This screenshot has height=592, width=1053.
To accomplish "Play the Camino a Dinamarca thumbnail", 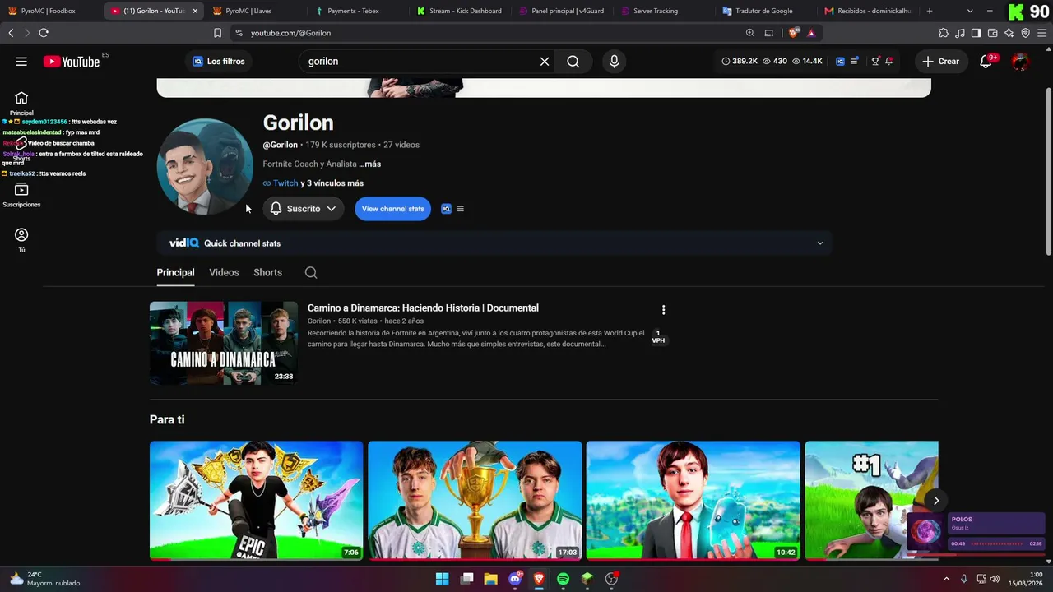I will (x=224, y=343).
